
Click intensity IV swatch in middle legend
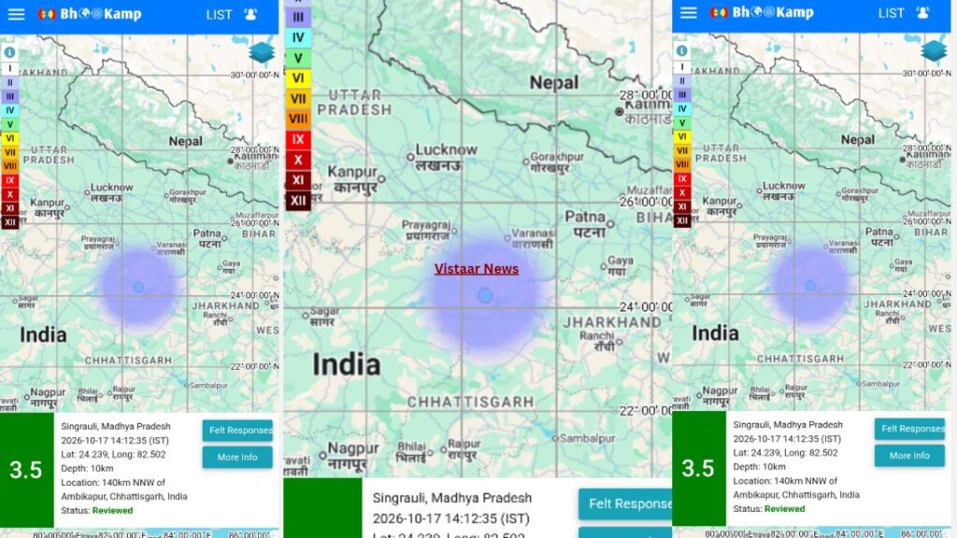coord(298,37)
